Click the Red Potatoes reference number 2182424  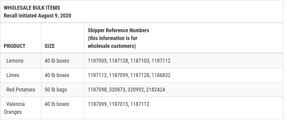[x=155, y=90]
